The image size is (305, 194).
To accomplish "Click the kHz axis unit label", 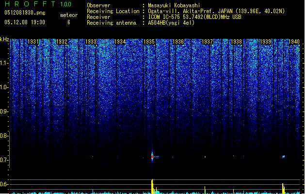I will (x=4, y=39).
